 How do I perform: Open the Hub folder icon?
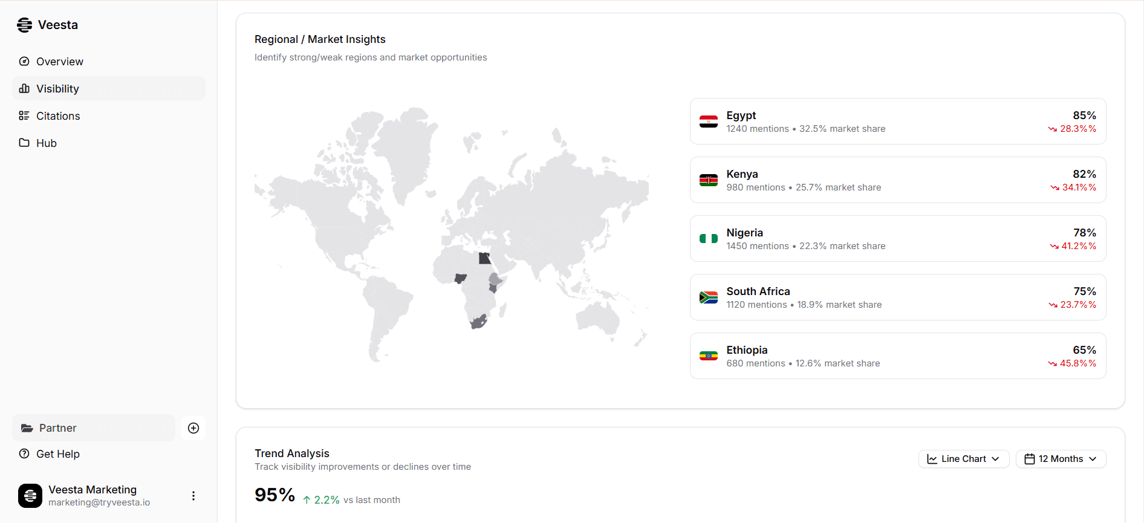24,143
